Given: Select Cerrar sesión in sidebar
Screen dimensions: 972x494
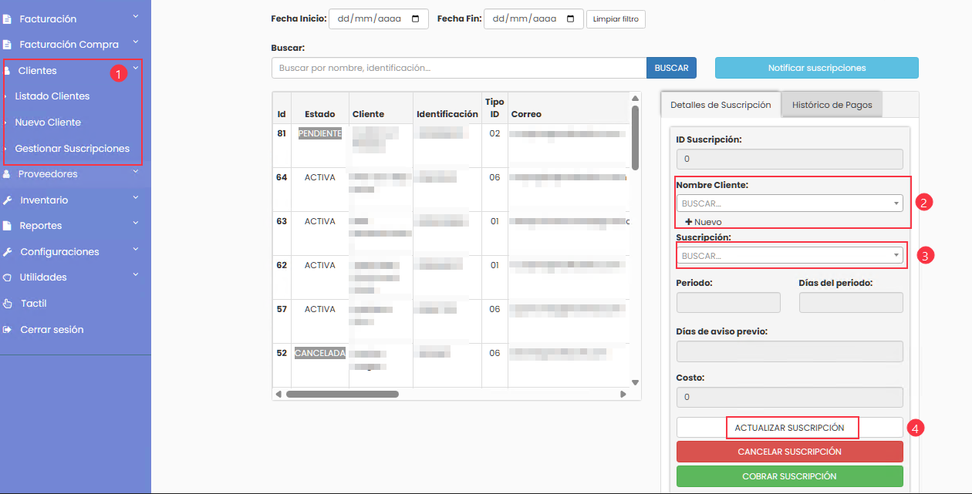Looking at the screenshot, I should [52, 330].
